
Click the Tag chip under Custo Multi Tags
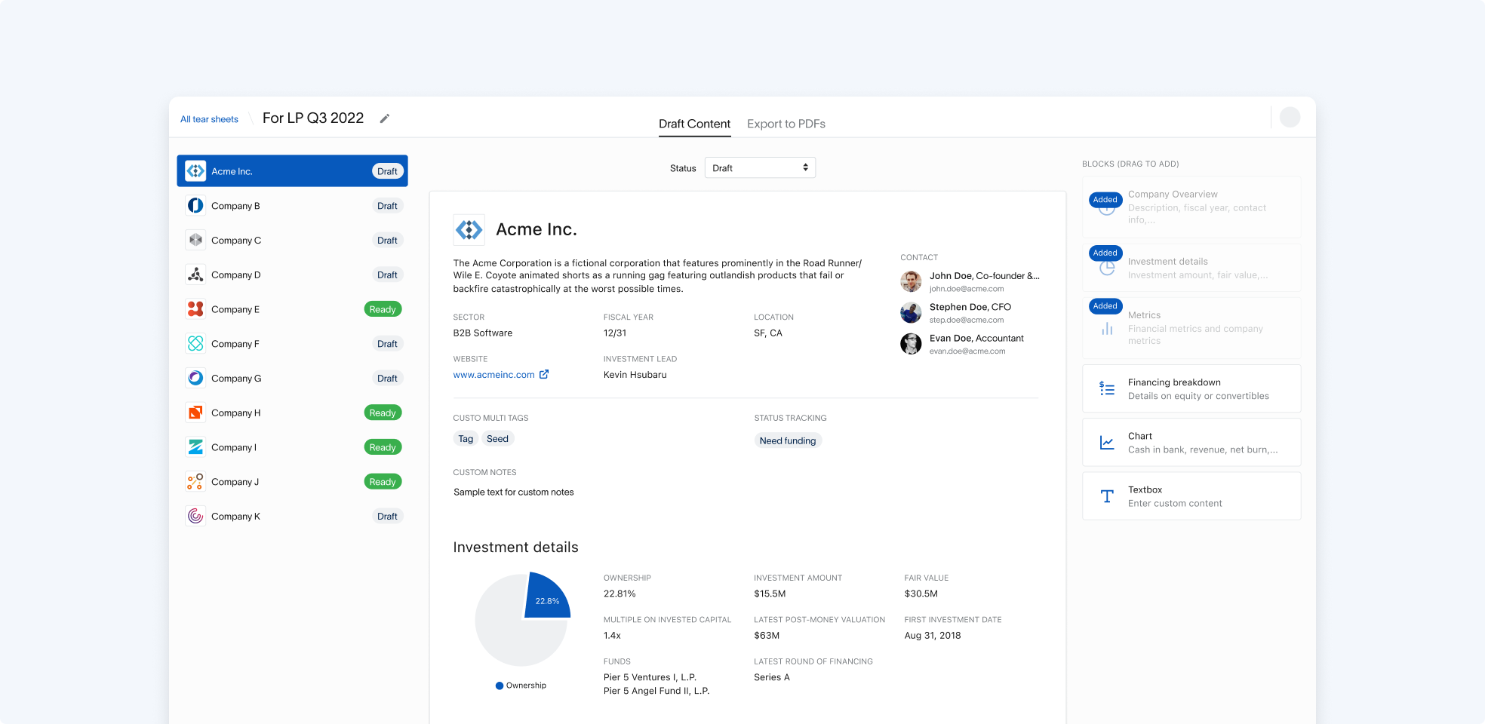466,439
